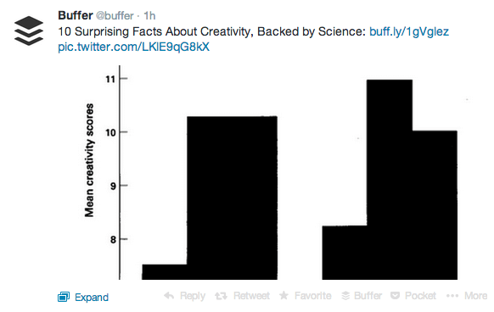The width and height of the screenshot is (494, 312).
Task: Open the More actions dropdown
Action: coord(475,296)
